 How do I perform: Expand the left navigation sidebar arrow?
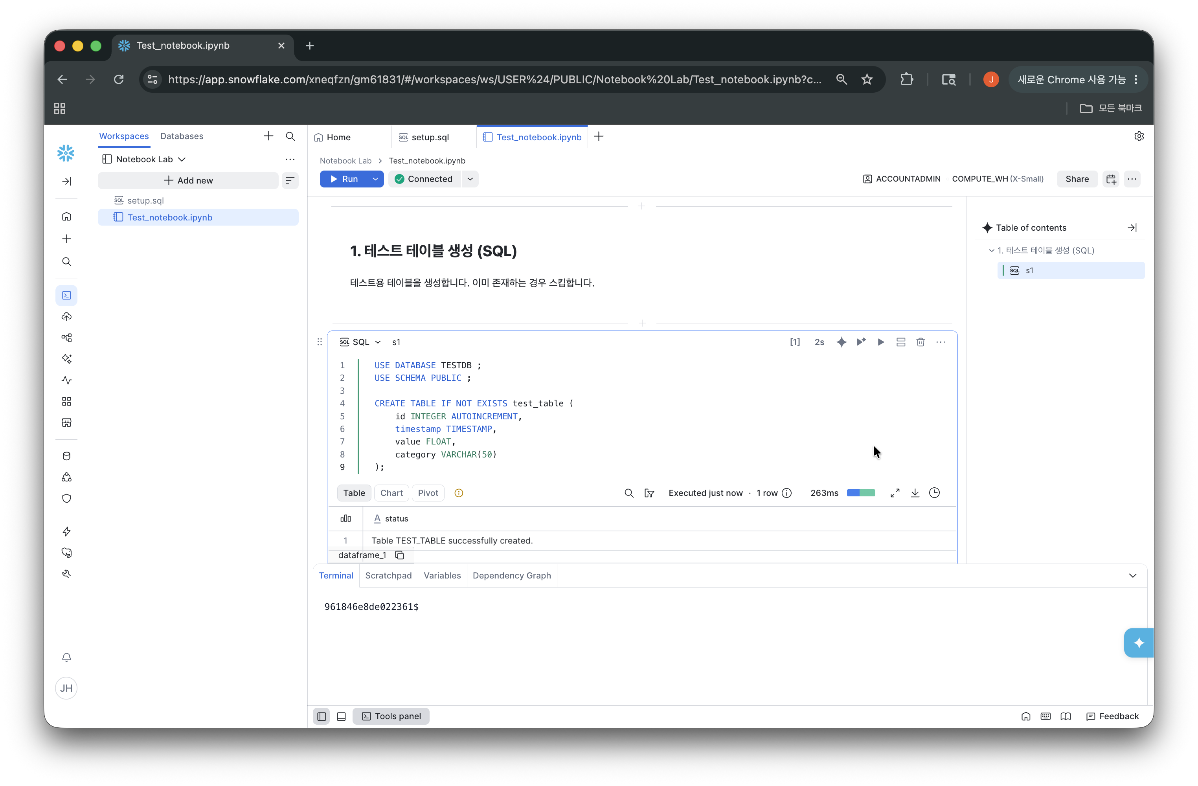click(x=66, y=181)
